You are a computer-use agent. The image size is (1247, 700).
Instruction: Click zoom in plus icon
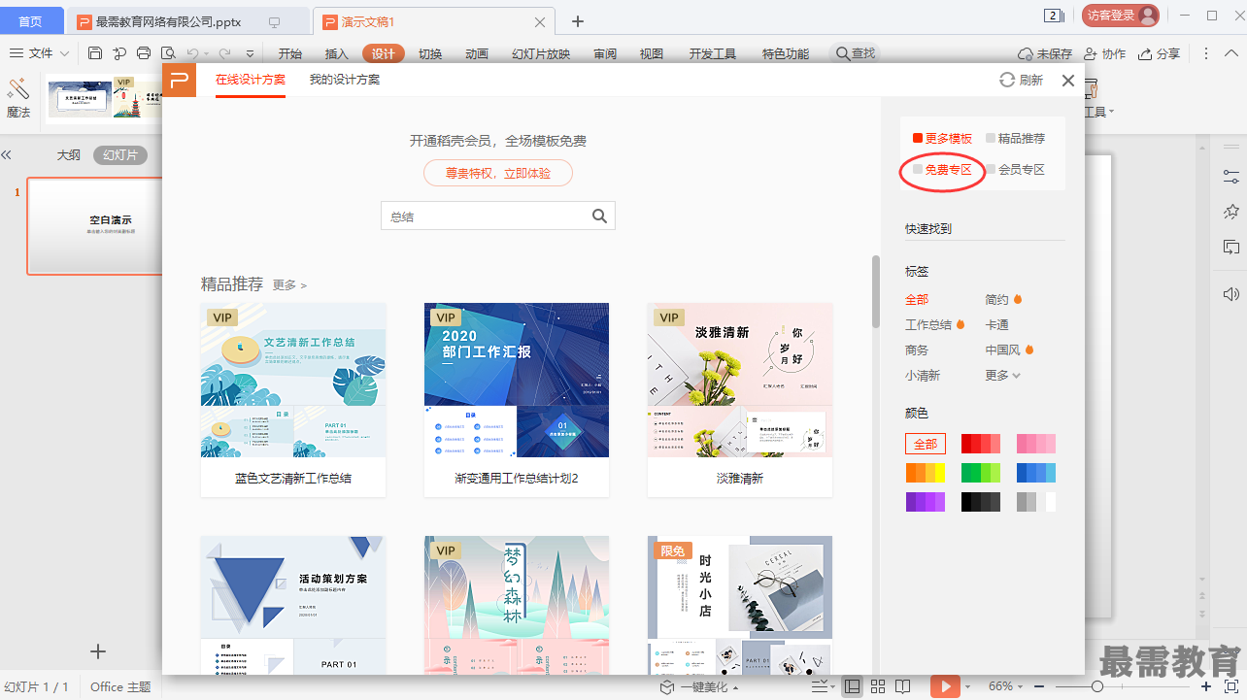(1206, 686)
